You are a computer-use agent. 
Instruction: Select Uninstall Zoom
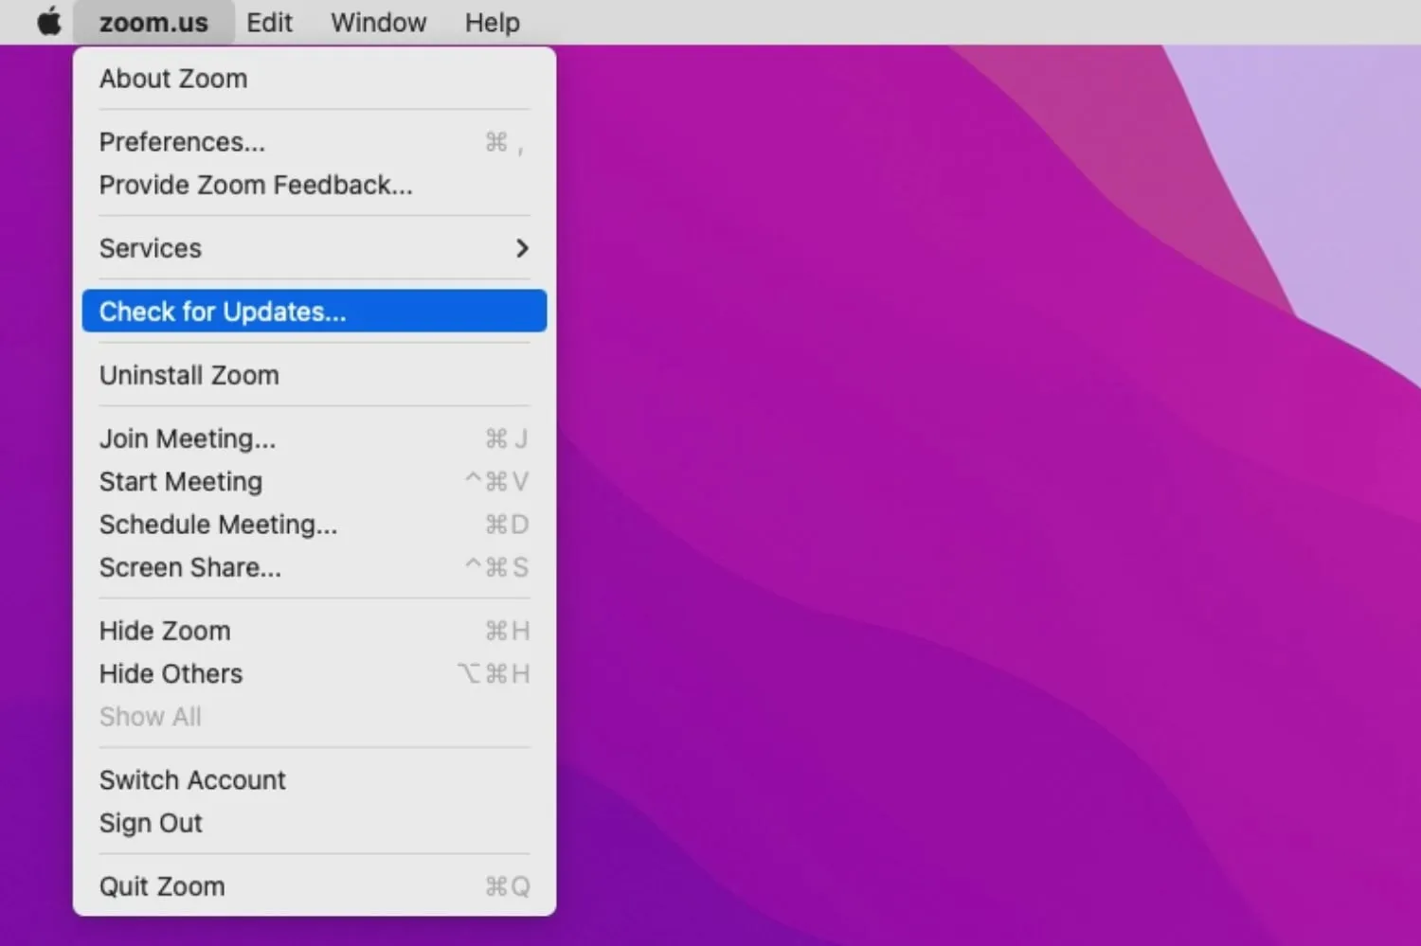point(189,375)
